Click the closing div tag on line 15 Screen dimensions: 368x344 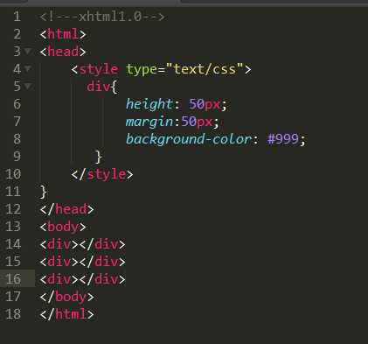[x=102, y=262]
